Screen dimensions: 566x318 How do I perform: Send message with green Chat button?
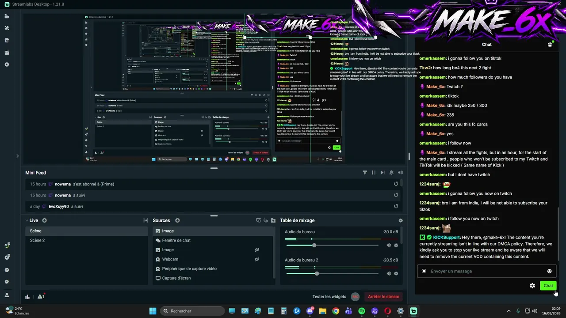pos(548,286)
